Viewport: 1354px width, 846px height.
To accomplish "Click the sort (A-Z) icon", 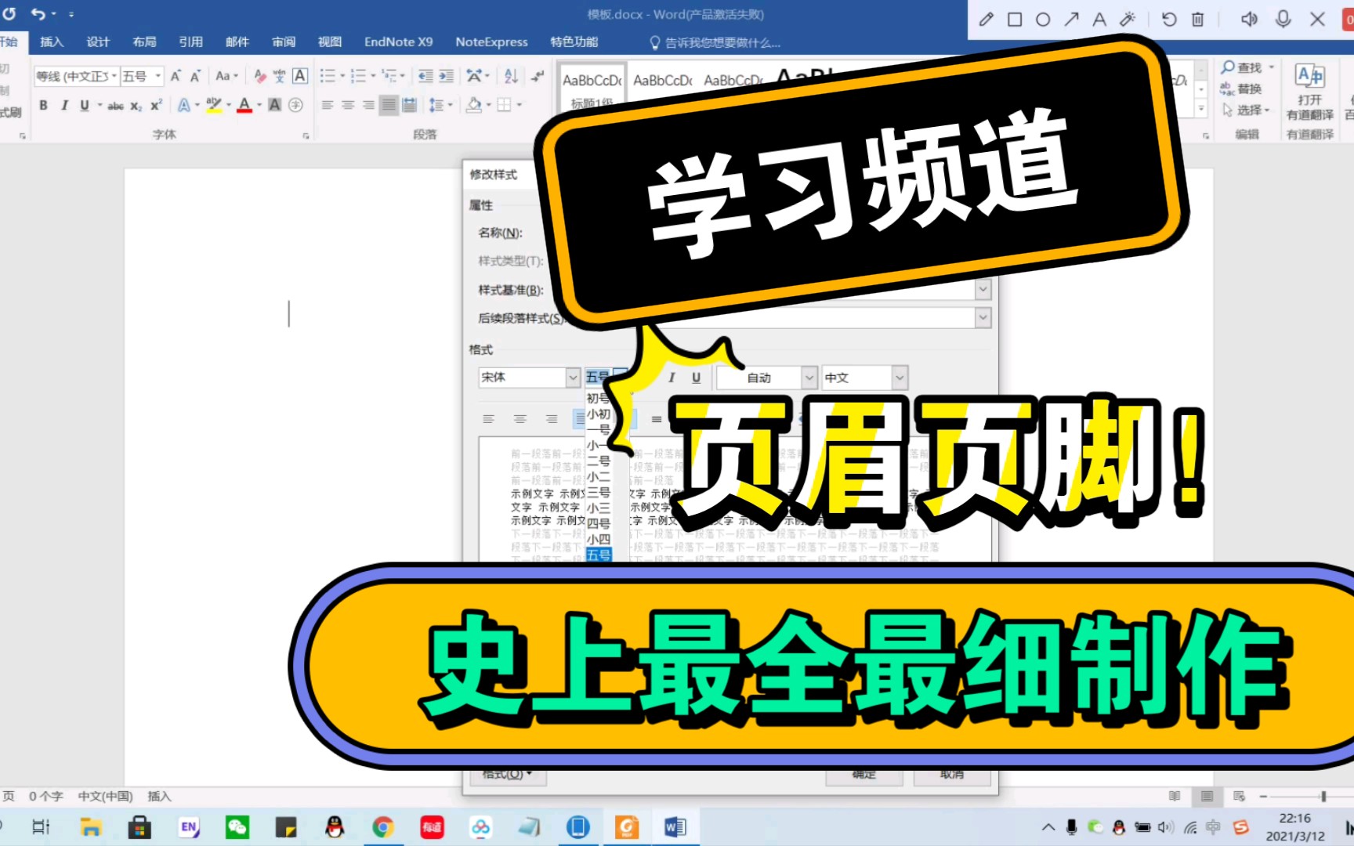I will 511,76.
